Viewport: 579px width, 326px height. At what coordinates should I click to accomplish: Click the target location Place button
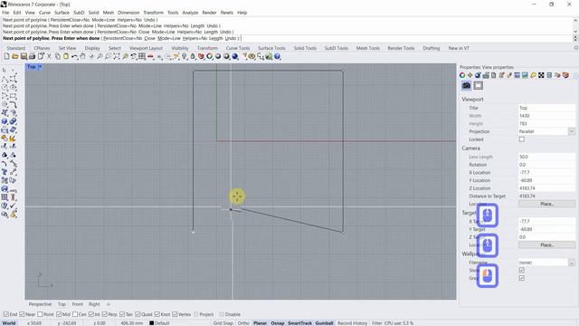[546, 244]
